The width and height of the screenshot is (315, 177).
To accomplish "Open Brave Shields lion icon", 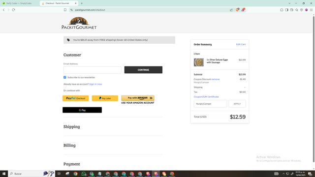I will pos(237,10).
